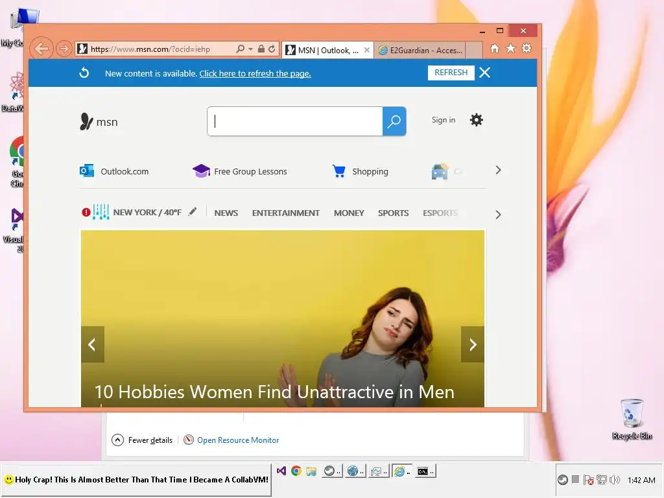Viewport: 664px width, 498px height.
Task: Go to previous carousel slide
Action: [92, 344]
